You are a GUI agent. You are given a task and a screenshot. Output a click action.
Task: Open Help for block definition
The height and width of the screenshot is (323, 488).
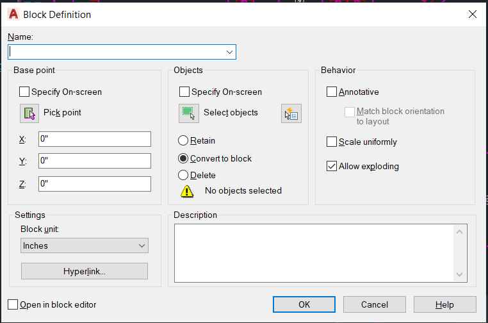click(444, 304)
